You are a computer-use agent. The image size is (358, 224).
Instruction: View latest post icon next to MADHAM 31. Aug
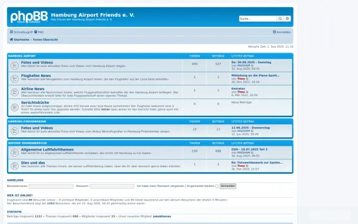pos(252,66)
